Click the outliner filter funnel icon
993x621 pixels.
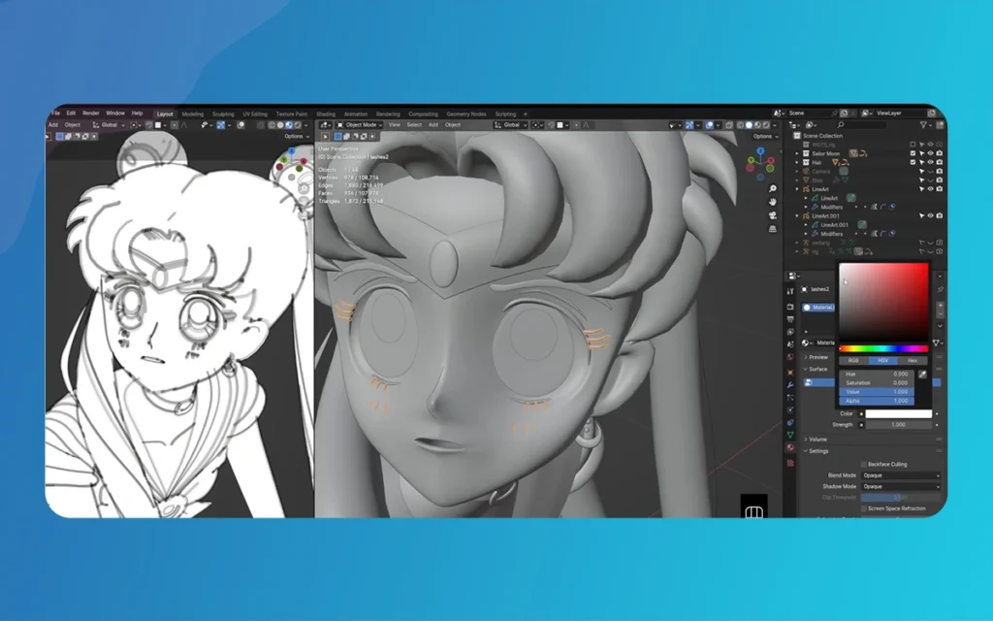coord(924,125)
